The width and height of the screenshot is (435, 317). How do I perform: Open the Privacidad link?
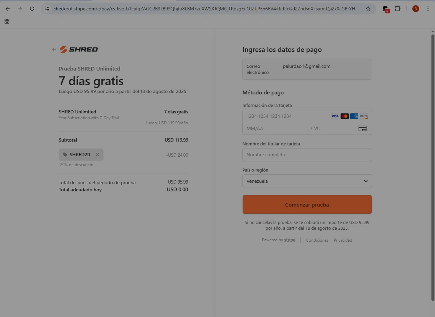point(343,240)
